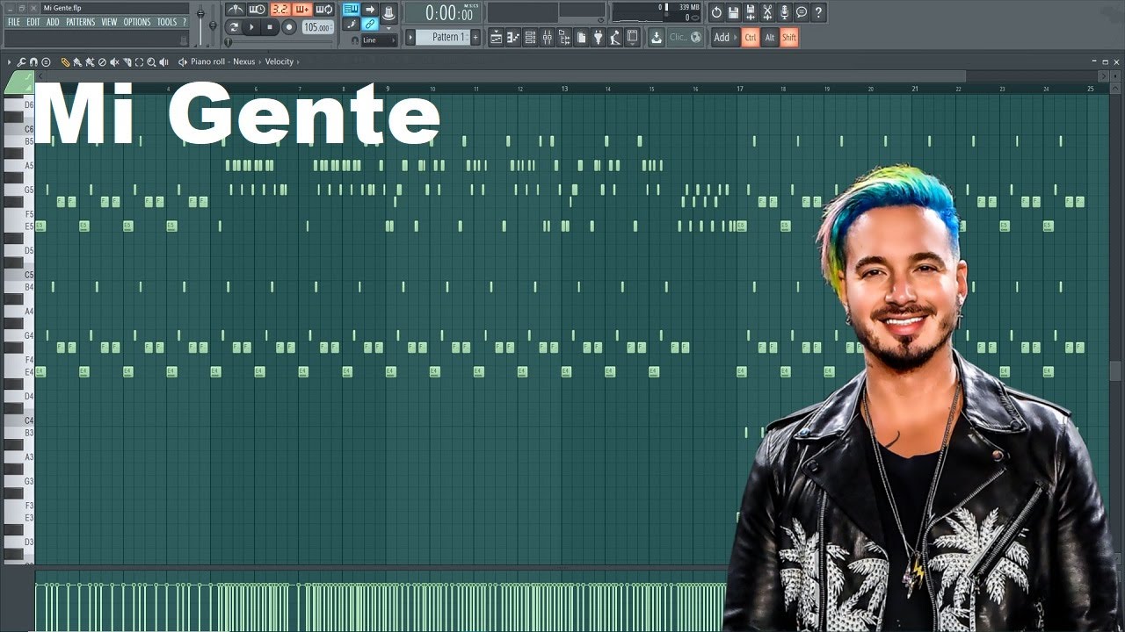Open piano roll magnet snap options
Screen dimensions: 1125x632
pos(33,61)
